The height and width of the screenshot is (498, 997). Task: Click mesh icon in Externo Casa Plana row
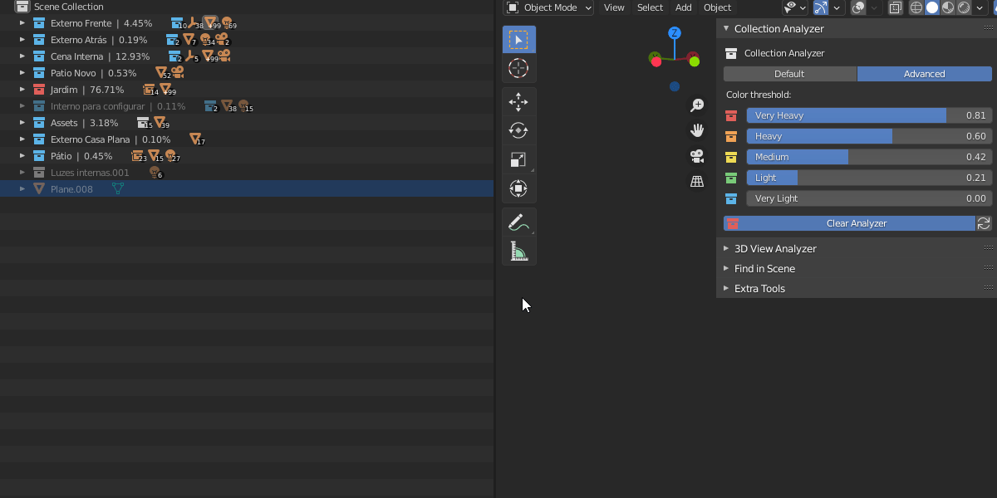click(x=195, y=139)
